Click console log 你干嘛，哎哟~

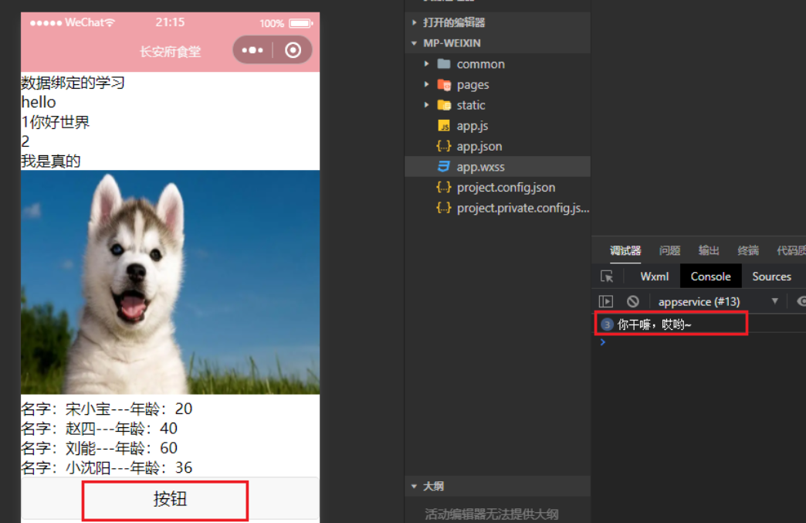coord(655,324)
